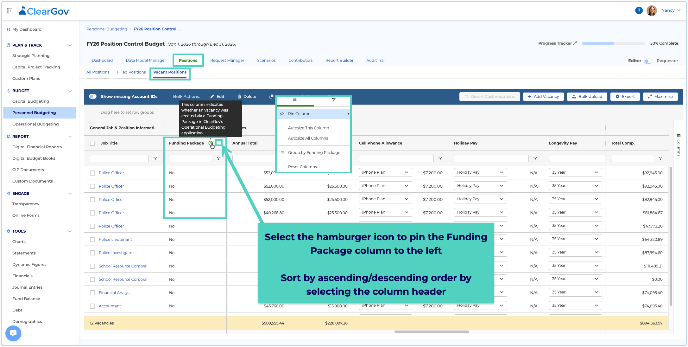Click the Add Vacancy button
Image resolution: width=688 pixels, height=347 pixels.
coord(543,97)
